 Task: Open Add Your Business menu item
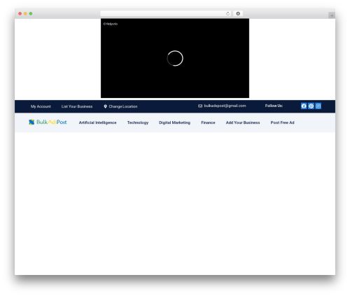(x=243, y=122)
